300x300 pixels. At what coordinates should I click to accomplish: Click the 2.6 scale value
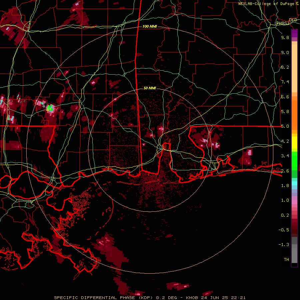click(285, 171)
